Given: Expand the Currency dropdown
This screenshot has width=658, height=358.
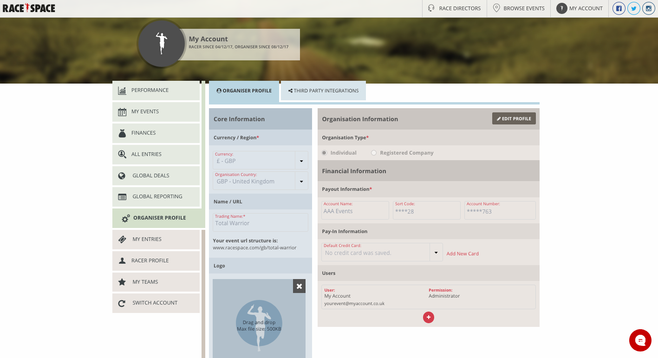Looking at the screenshot, I should 301,161.
